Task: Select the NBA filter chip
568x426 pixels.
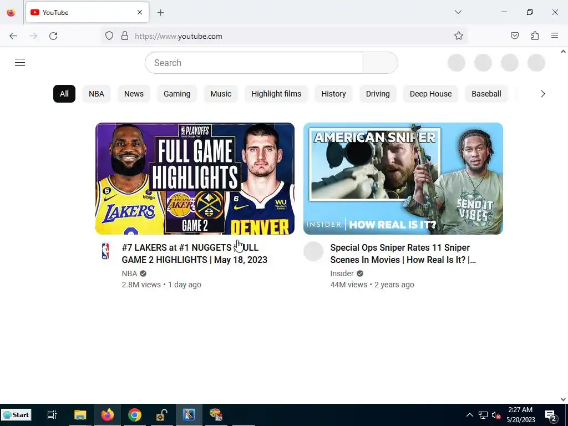Action: 97,94
